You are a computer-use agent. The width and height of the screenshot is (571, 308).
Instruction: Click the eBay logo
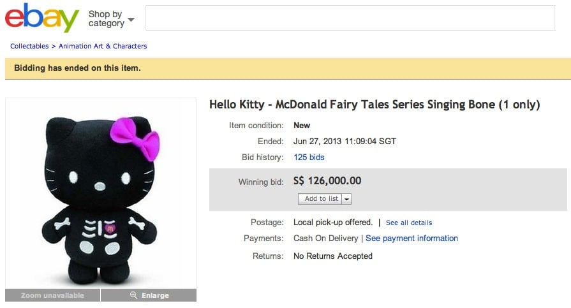pyautogui.click(x=41, y=17)
